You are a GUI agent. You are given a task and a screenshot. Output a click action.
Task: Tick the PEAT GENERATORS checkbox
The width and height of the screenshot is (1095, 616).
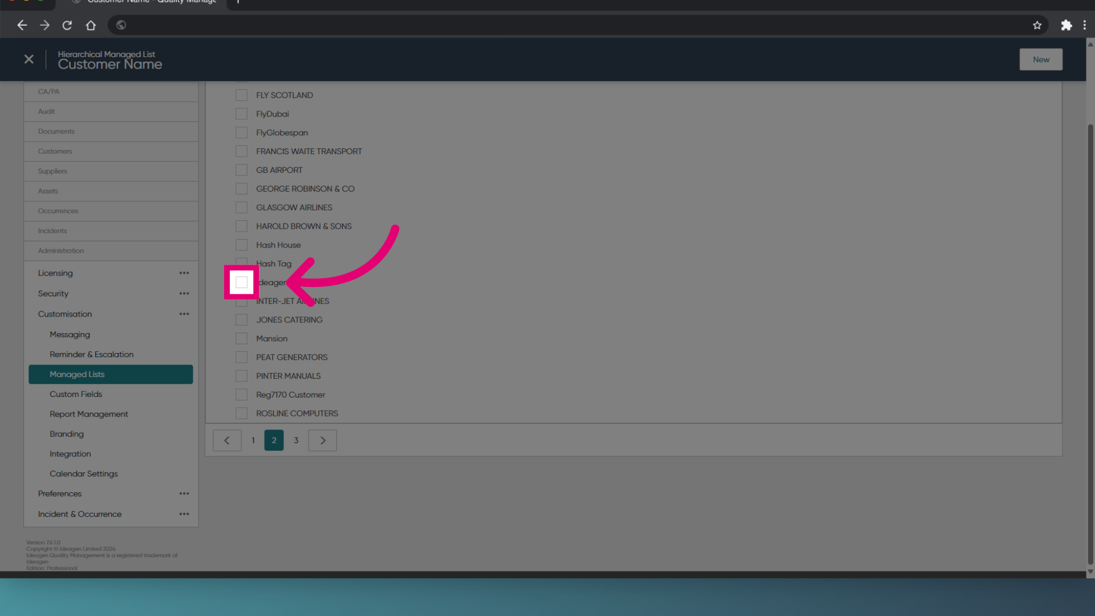tap(242, 358)
